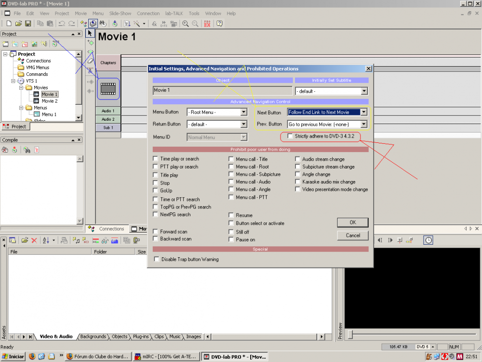The width and height of the screenshot is (482, 362).
Task: Click the film strip movie thumbnail icon
Action: pyautogui.click(x=108, y=89)
